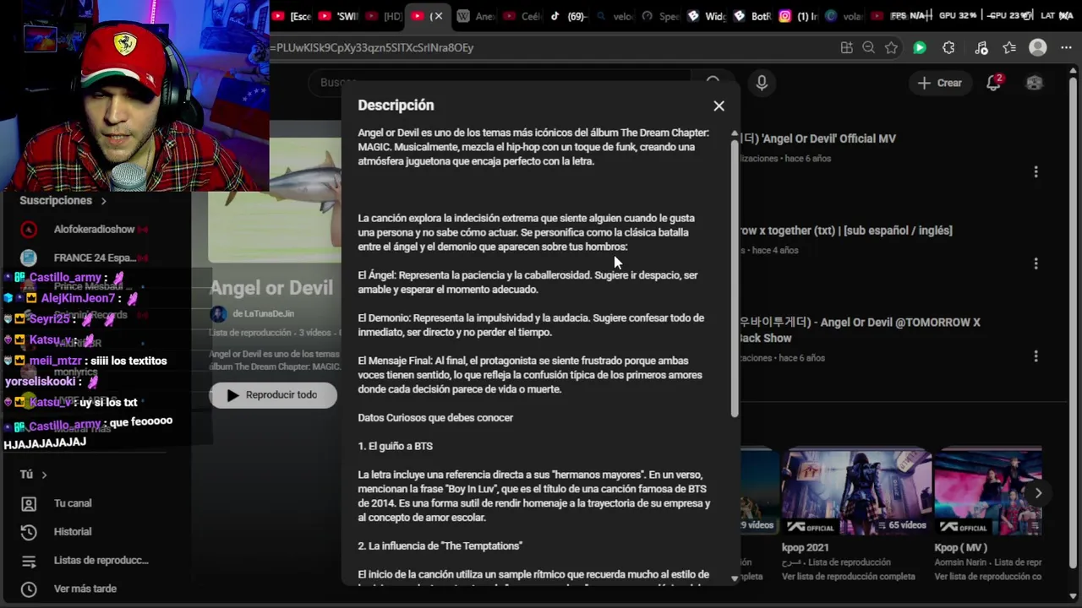Open Alofokeradioshow subscription
This screenshot has height=608, width=1082.
(94, 230)
